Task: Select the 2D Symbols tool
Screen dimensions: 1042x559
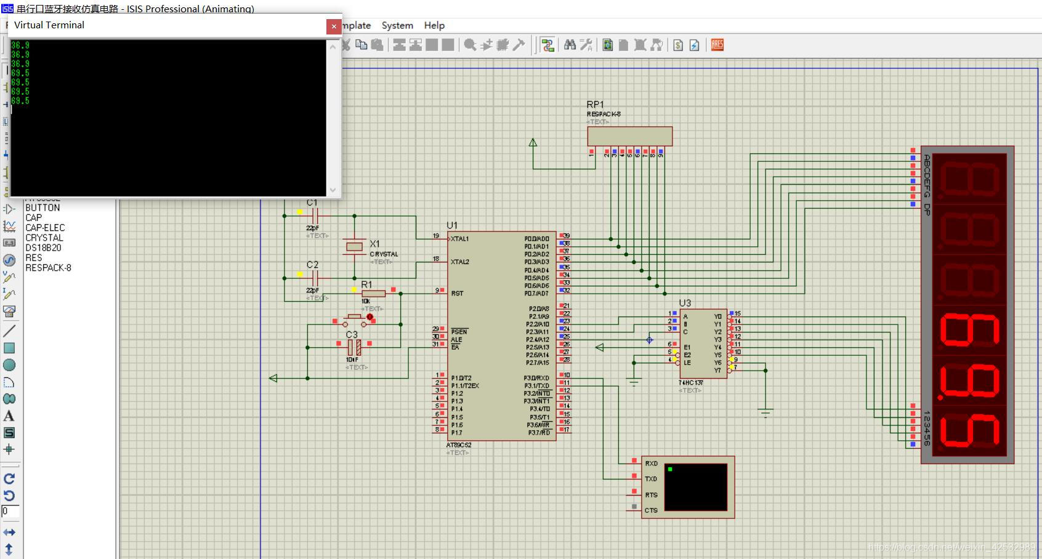Action: (x=9, y=433)
